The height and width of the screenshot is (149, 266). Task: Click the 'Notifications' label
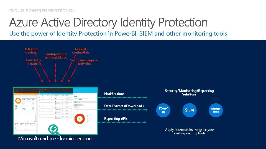[114, 94]
